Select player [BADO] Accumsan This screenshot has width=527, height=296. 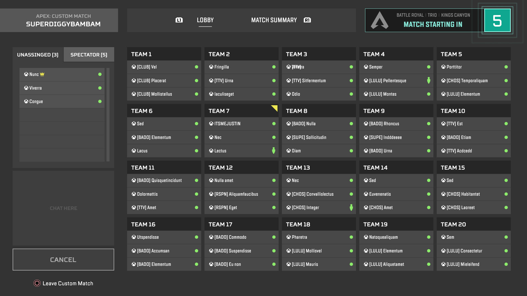(164, 251)
